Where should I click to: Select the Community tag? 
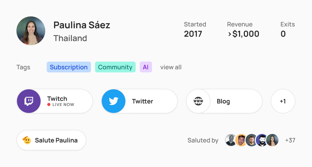point(115,67)
